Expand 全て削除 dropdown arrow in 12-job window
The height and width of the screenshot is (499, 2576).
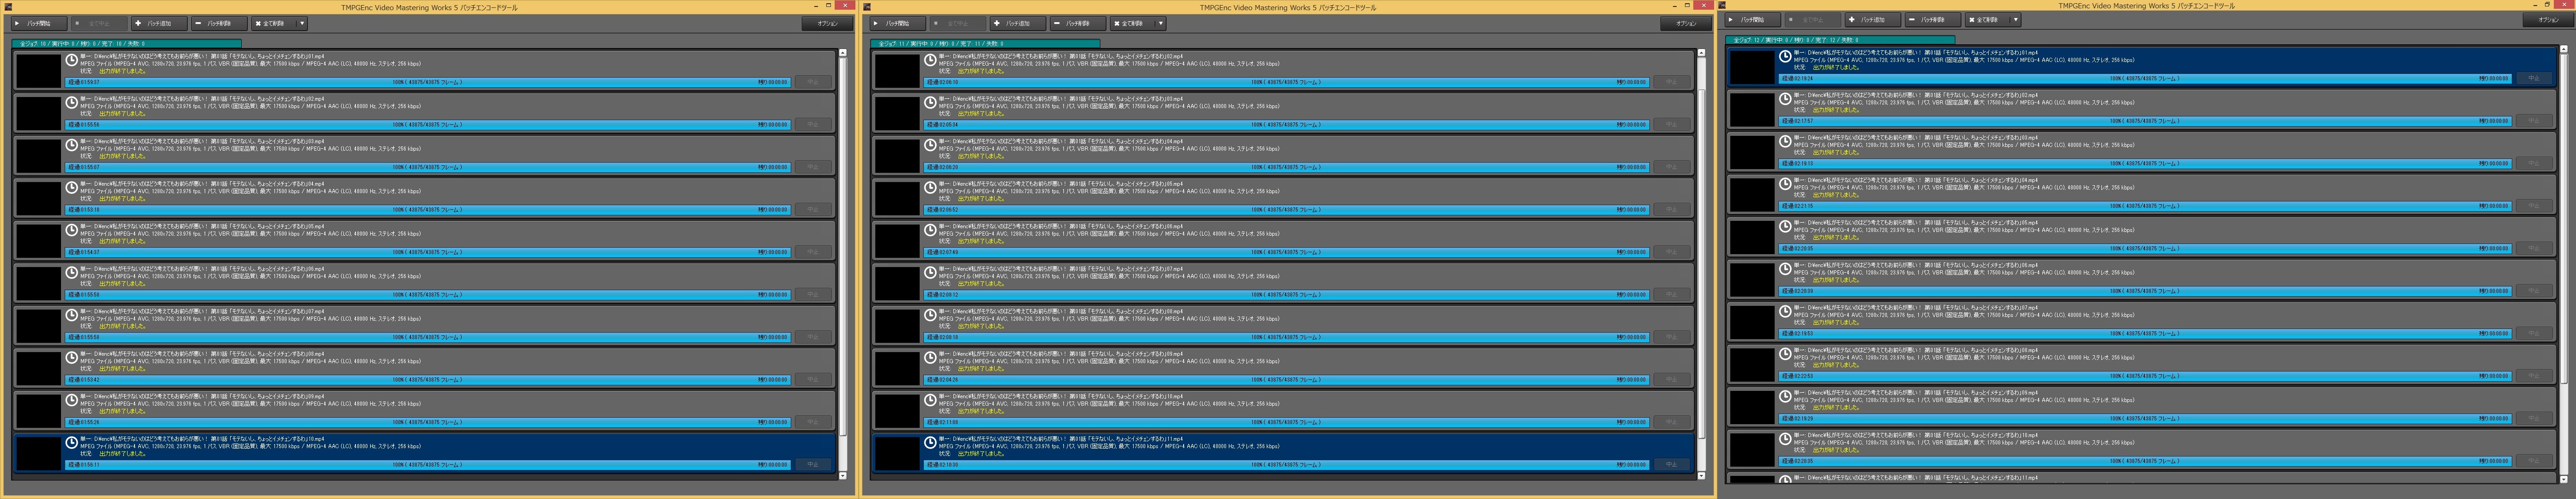2016,19
